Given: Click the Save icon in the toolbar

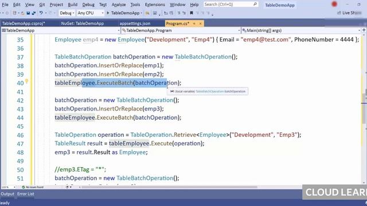Looking at the screenshot, I should pos(28,13).
